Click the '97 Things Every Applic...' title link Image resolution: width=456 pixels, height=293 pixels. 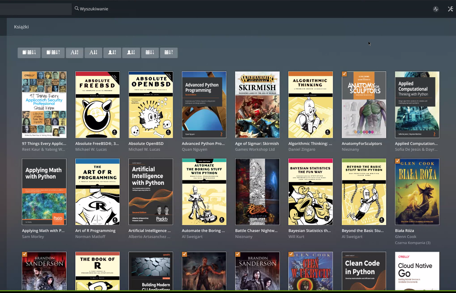pyautogui.click(x=44, y=143)
